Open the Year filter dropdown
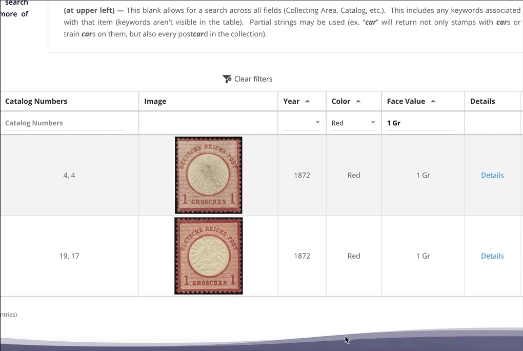The height and width of the screenshot is (351, 523). tap(302, 123)
